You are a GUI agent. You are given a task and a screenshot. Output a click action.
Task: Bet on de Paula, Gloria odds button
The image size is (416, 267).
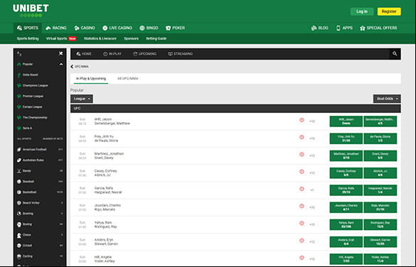pos(380,138)
